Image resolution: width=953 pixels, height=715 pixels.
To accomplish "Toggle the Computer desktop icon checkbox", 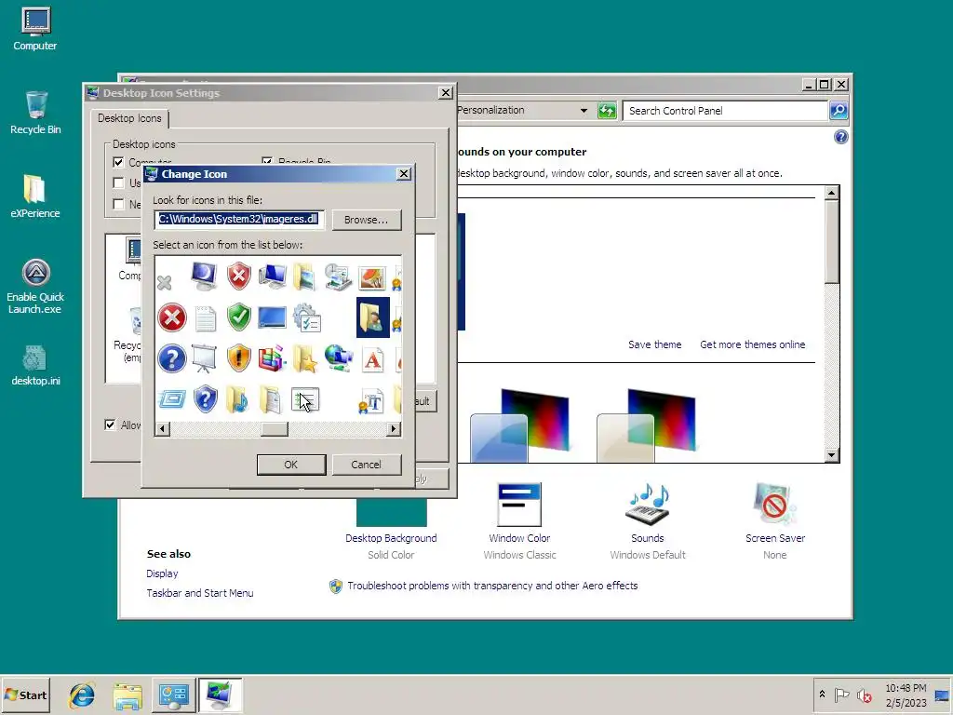I will (118, 162).
